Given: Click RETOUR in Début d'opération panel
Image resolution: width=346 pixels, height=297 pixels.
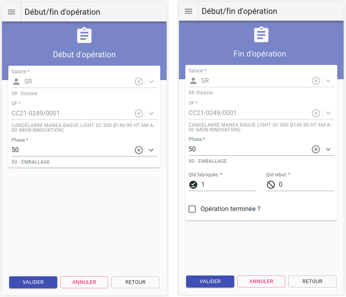Looking at the screenshot, I should 135,282.
